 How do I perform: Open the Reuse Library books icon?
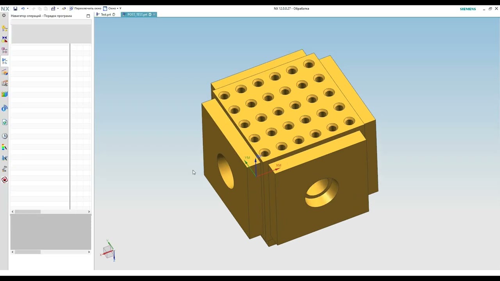point(5,94)
